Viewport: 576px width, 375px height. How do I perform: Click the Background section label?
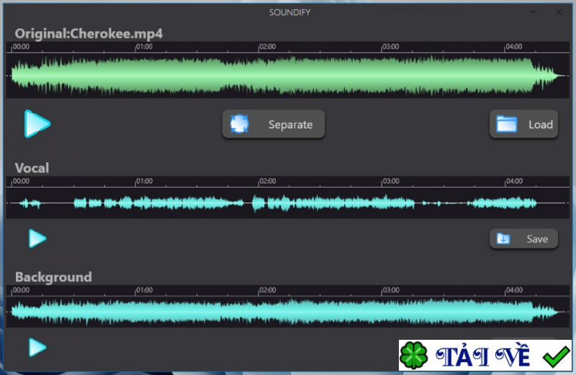click(x=53, y=277)
